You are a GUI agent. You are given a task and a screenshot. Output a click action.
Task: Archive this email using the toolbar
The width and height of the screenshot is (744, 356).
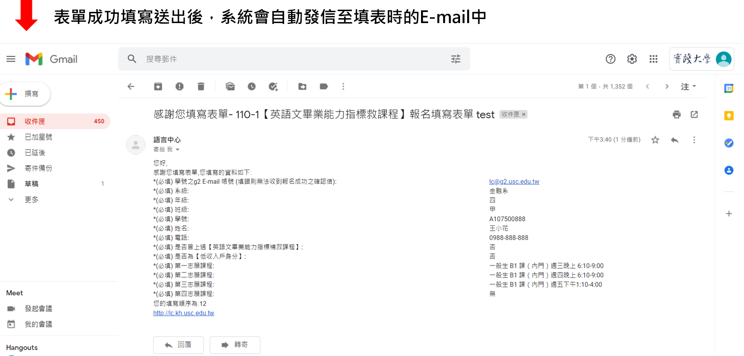pyautogui.click(x=158, y=87)
